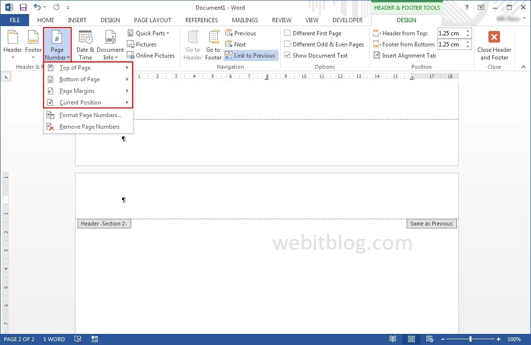Toggle Link to Previous off

pos(250,55)
